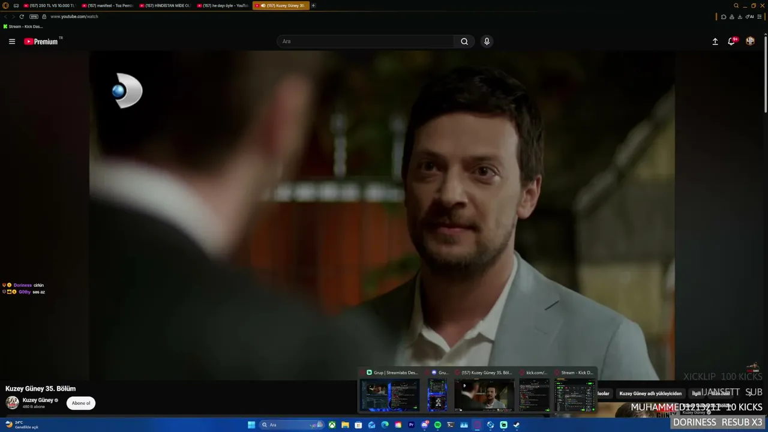Open a new browser tab
The width and height of the screenshot is (768, 432).
point(313,5)
